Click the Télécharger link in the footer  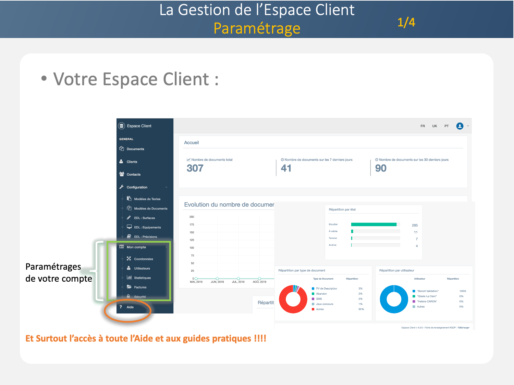pyautogui.click(x=463, y=328)
